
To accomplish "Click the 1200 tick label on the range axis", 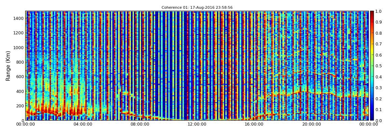I will click(19, 33).
